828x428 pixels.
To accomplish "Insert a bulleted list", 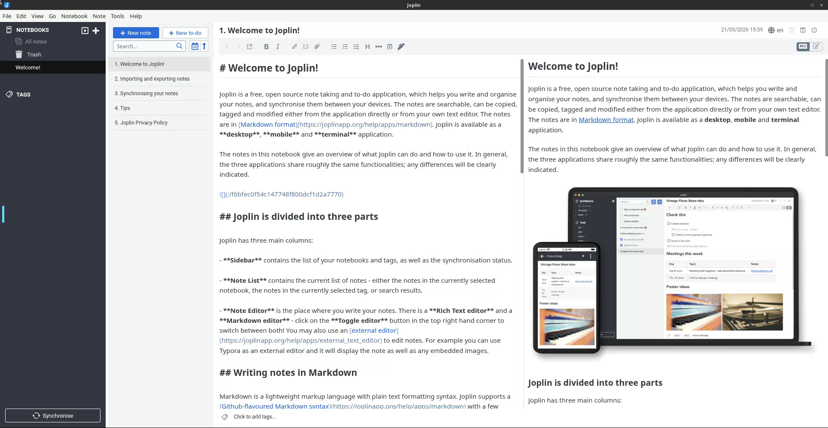I will [334, 47].
